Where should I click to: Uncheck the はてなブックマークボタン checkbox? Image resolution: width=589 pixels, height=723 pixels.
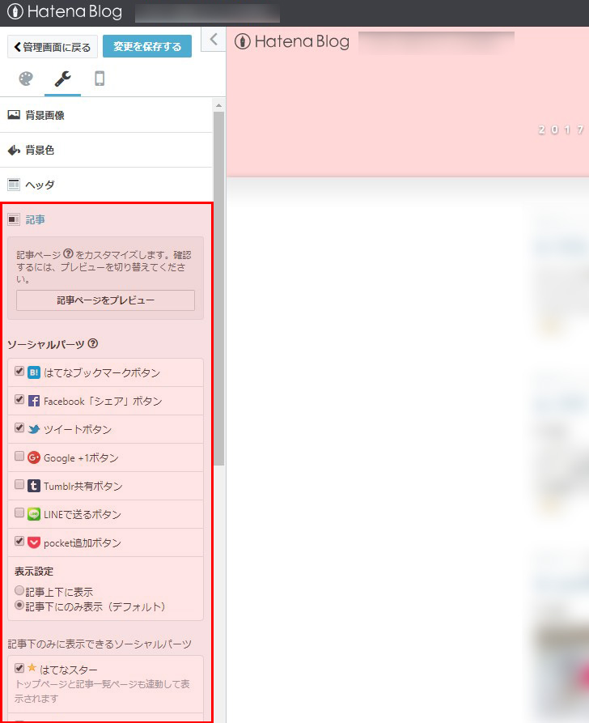point(19,372)
